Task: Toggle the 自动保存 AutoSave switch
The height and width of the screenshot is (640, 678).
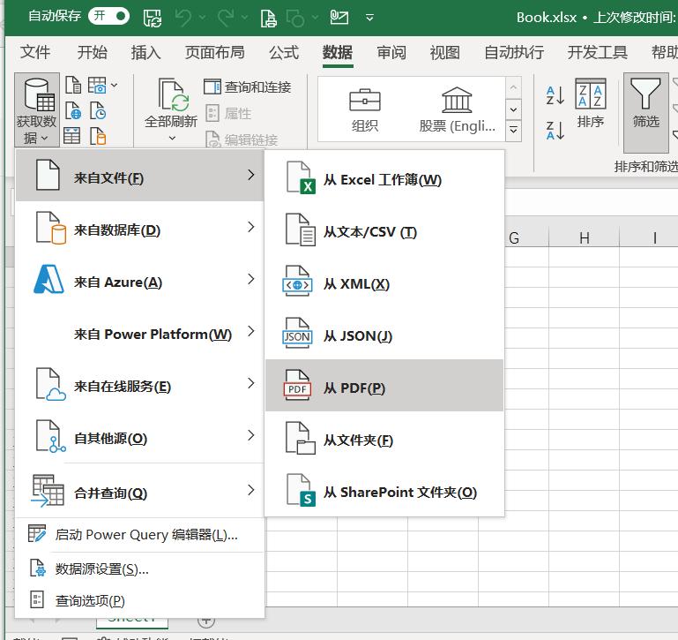Action: [x=108, y=17]
